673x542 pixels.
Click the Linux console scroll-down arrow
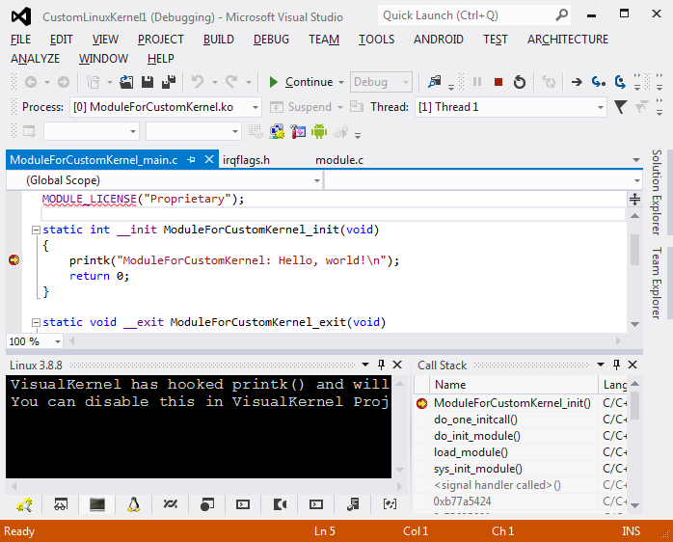click(399, 471)
